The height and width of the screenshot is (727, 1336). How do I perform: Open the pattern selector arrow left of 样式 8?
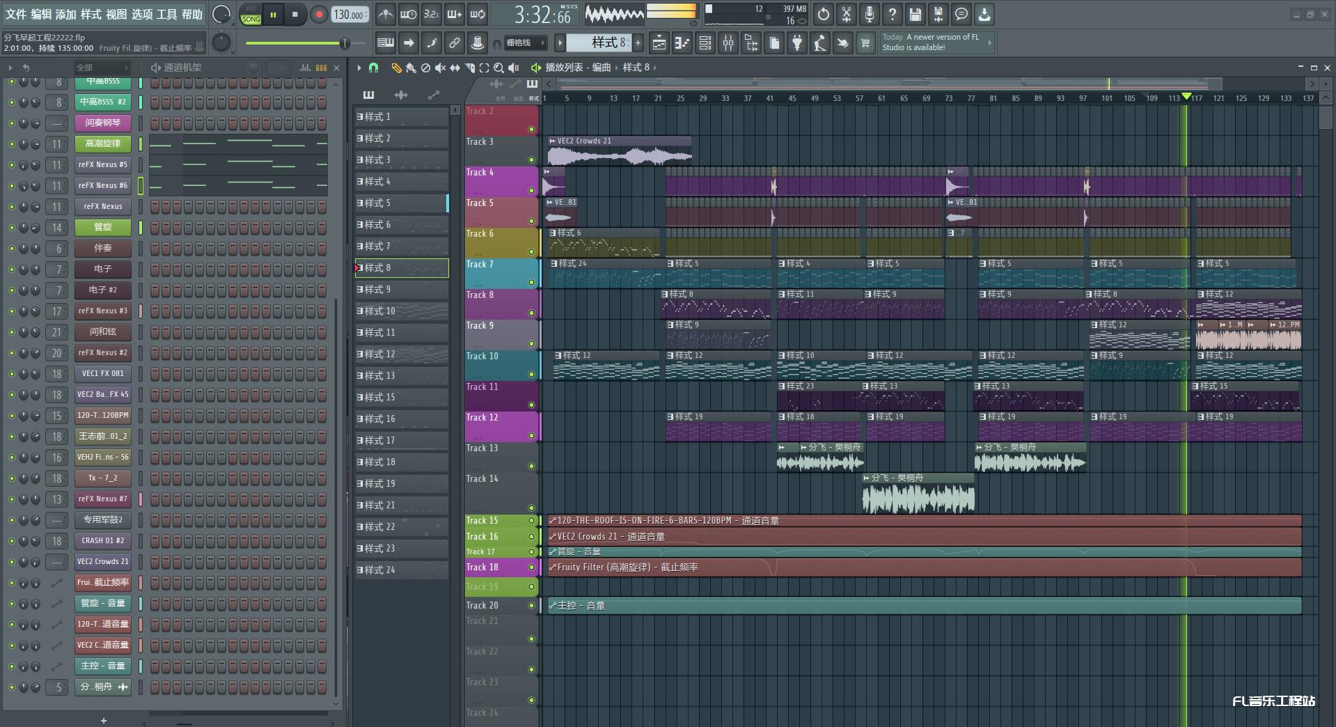(x=560, y=43)
